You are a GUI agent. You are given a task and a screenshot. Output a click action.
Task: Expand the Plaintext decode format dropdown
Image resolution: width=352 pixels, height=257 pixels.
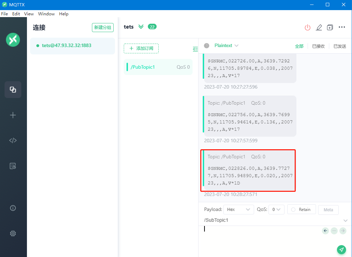coord(226,46)
